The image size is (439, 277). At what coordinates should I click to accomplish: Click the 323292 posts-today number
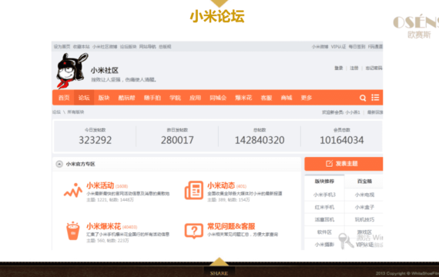(x=96, y=140)
